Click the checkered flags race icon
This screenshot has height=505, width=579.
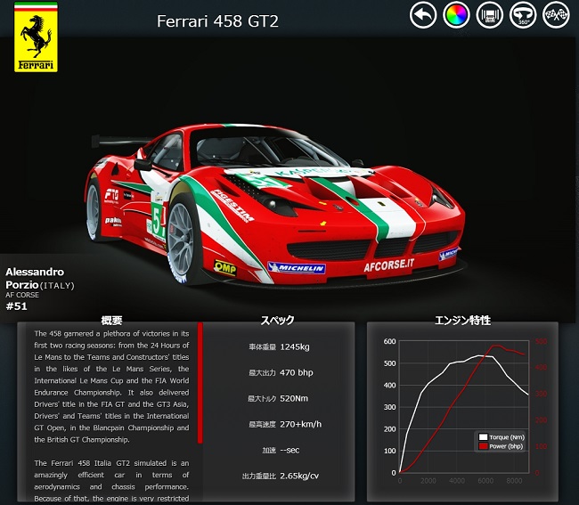pyautogui.click(x=556, y=15)
